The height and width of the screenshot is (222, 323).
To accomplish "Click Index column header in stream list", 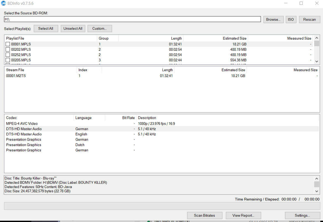I will 89,70.
